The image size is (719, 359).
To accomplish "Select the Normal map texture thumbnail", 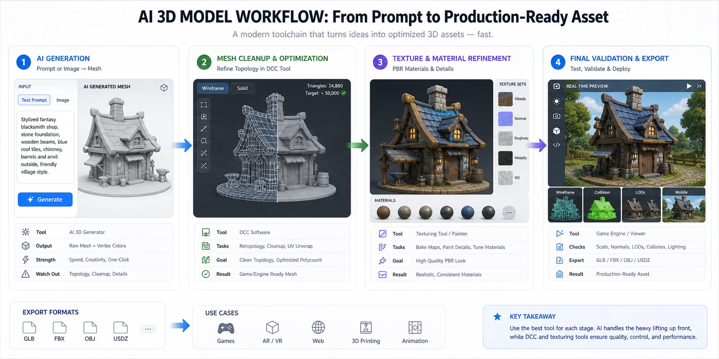I will (505, 119).
